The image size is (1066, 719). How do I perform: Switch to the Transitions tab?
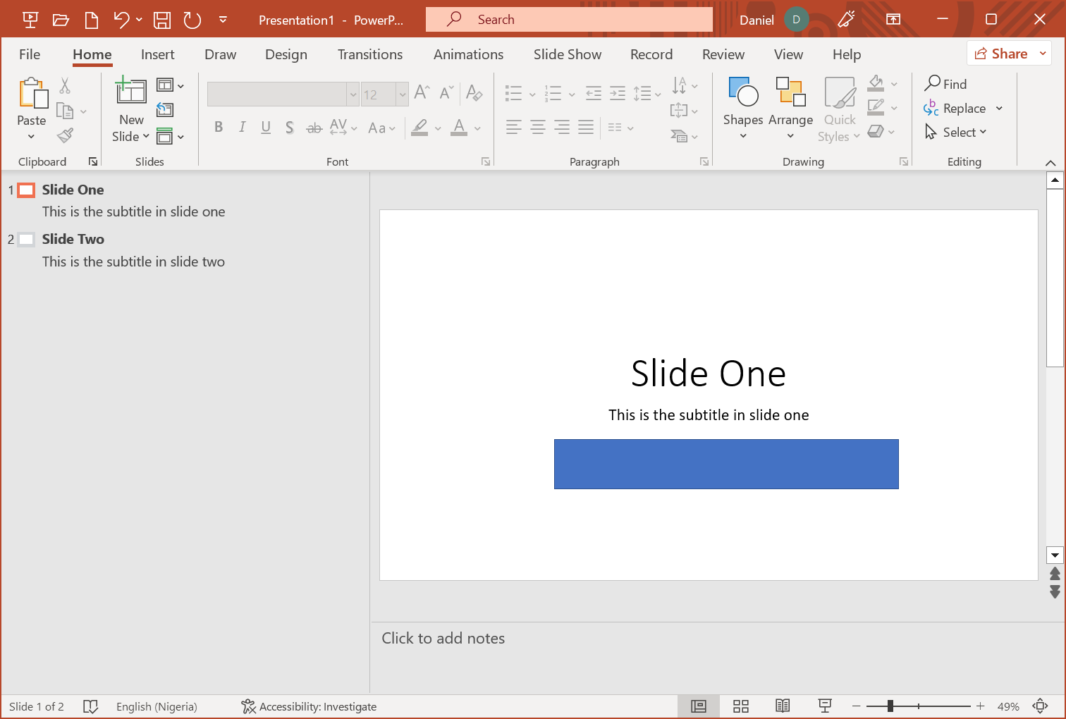[370, 54]
